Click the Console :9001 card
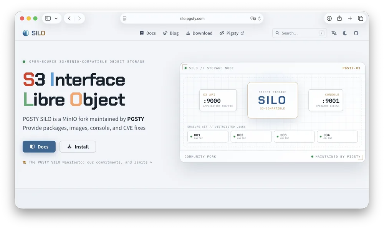 point(326,100)
